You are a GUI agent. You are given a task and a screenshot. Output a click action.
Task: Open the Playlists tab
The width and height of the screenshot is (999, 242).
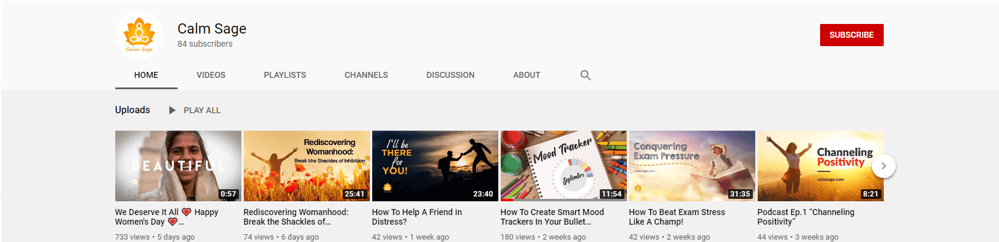click(285, 75)
